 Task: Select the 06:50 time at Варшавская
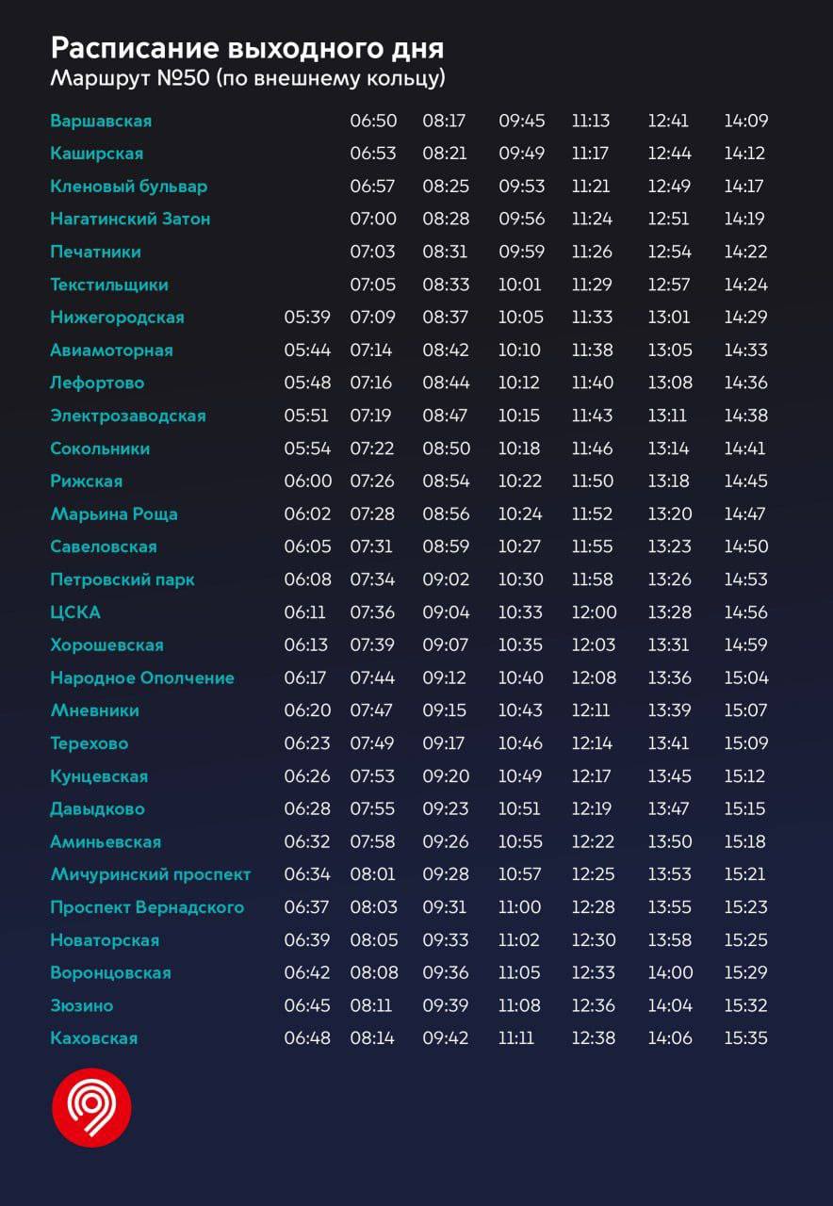click(x=373, y=121)
